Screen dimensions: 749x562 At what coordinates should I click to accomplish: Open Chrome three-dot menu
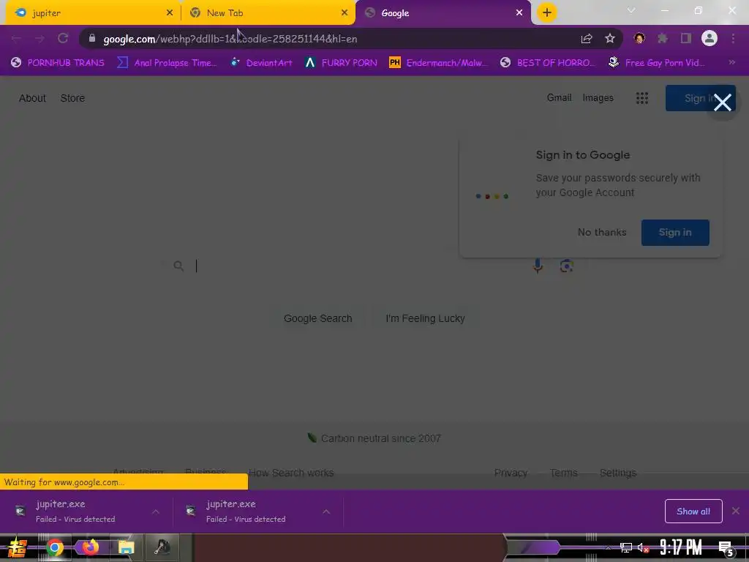(733, 38)
